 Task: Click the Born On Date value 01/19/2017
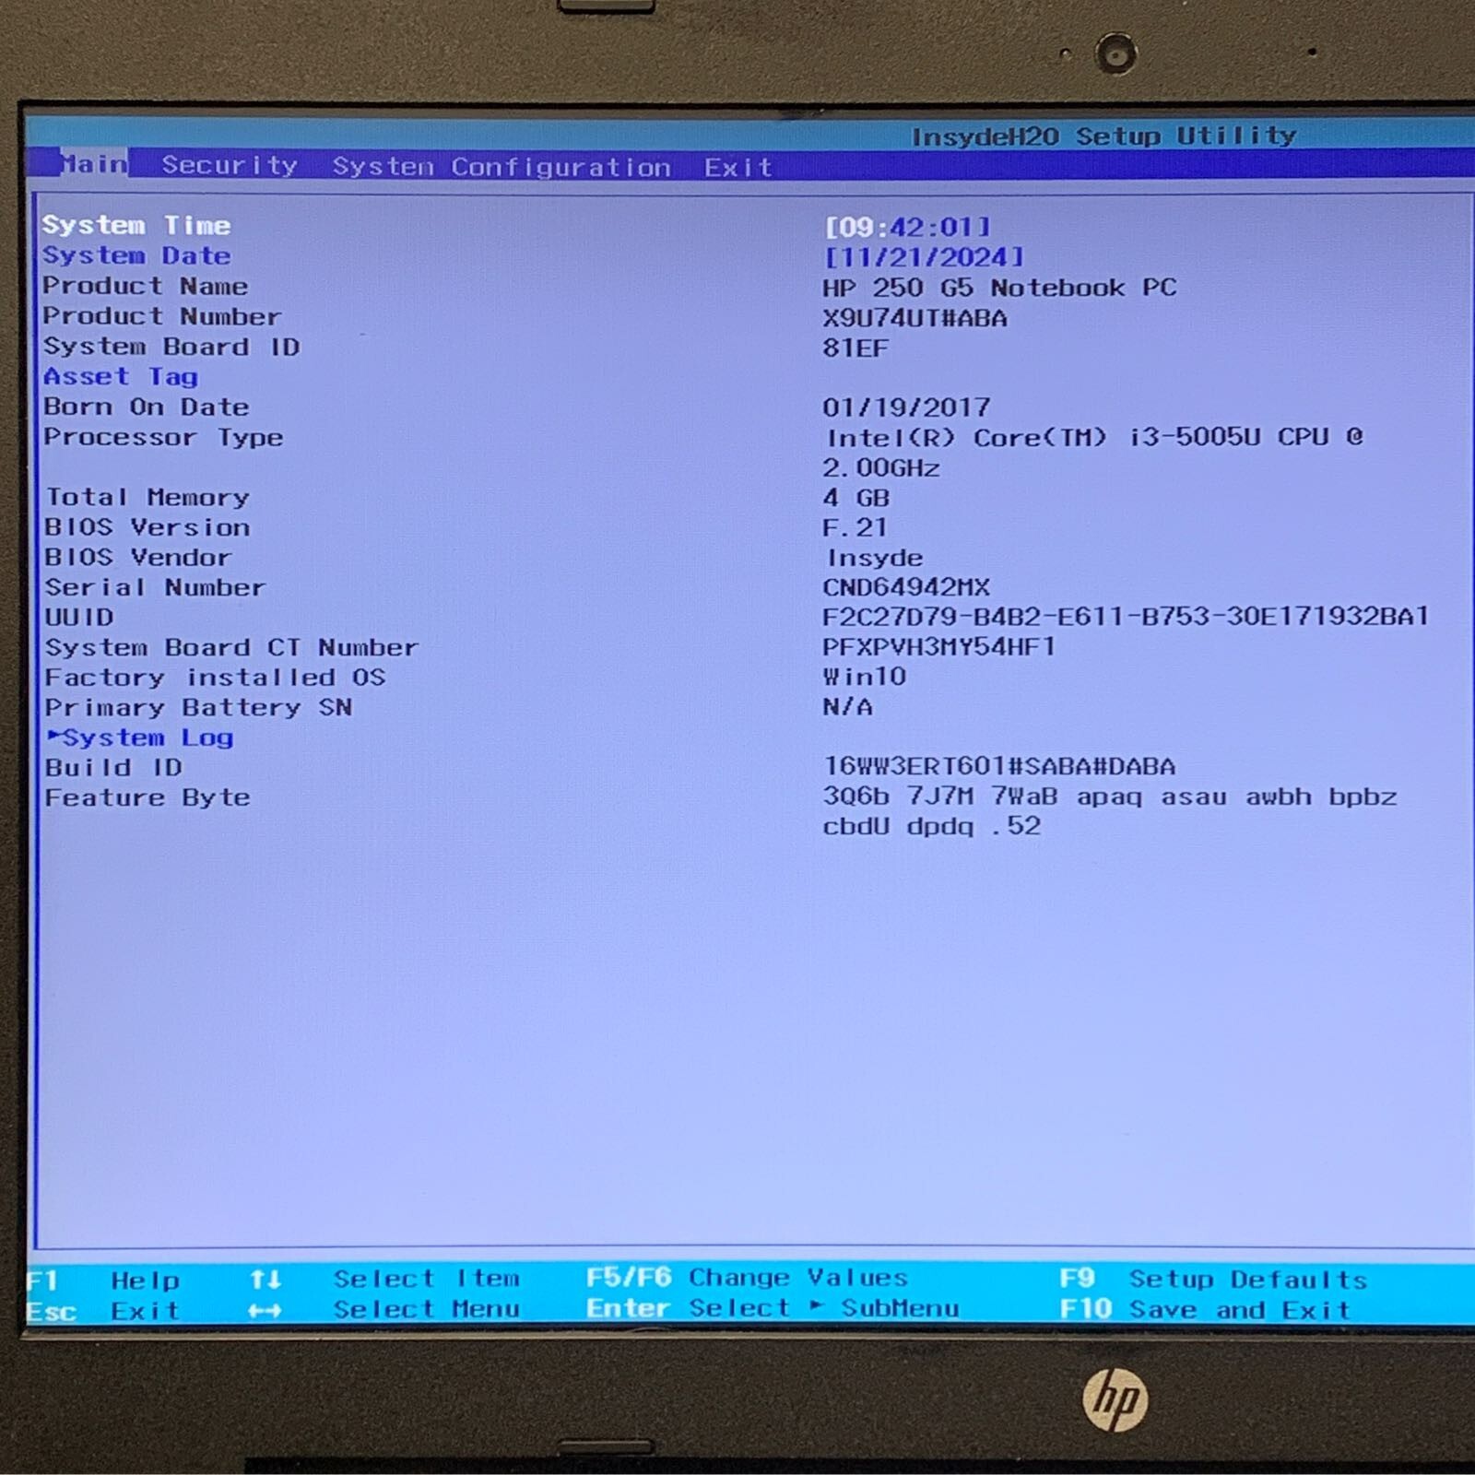pyautogui.click(x=906, y=407)
